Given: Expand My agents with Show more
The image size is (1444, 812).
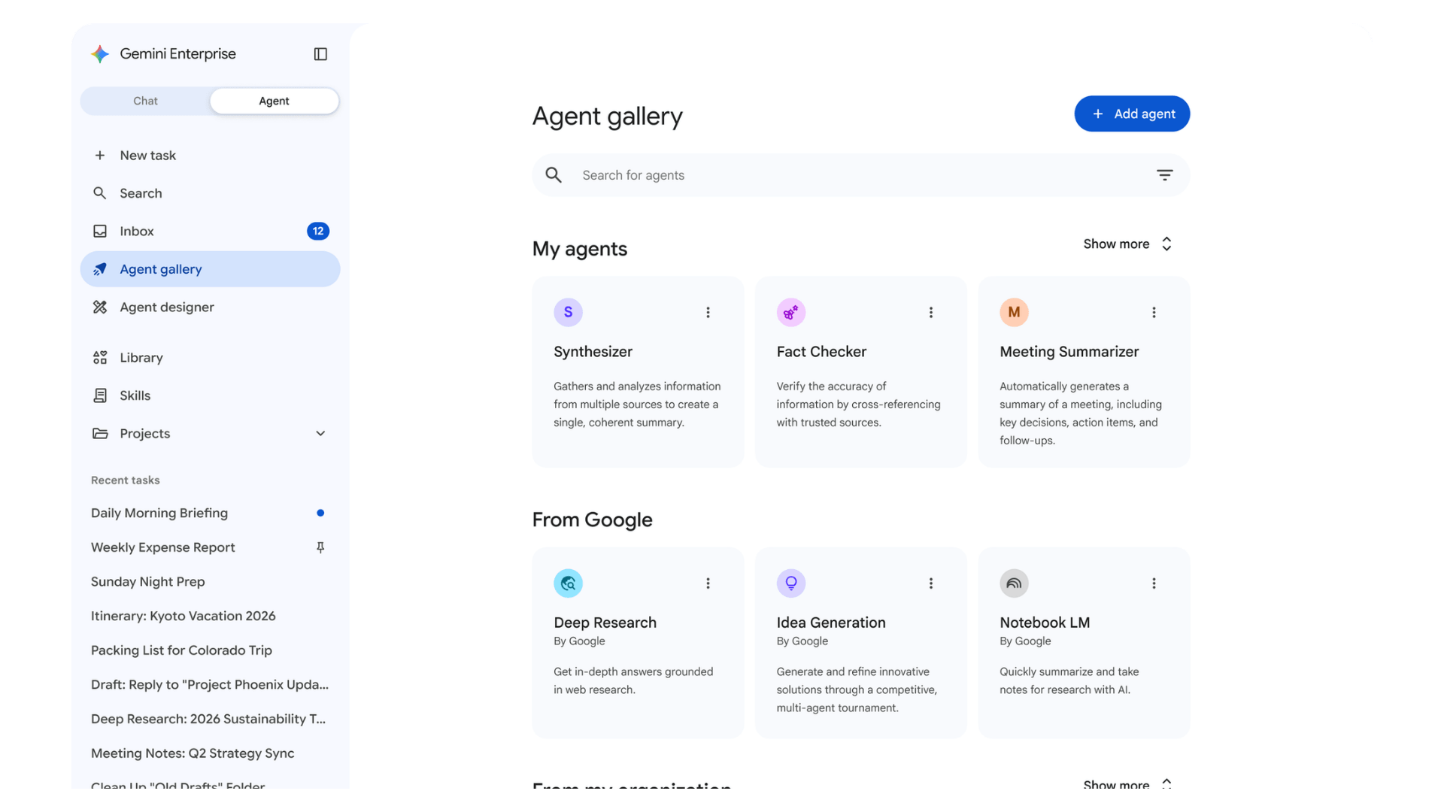Looking at the screenshot, I should click(1127, 244).
